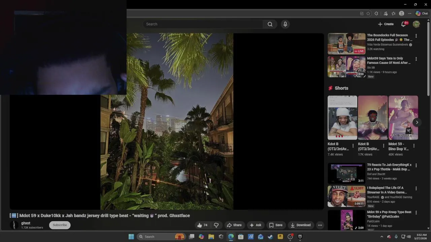Open 'Mdot 59 x Pop Kreep Type Beat' title
Screen dimensions: 431x242
click(389, 214)
